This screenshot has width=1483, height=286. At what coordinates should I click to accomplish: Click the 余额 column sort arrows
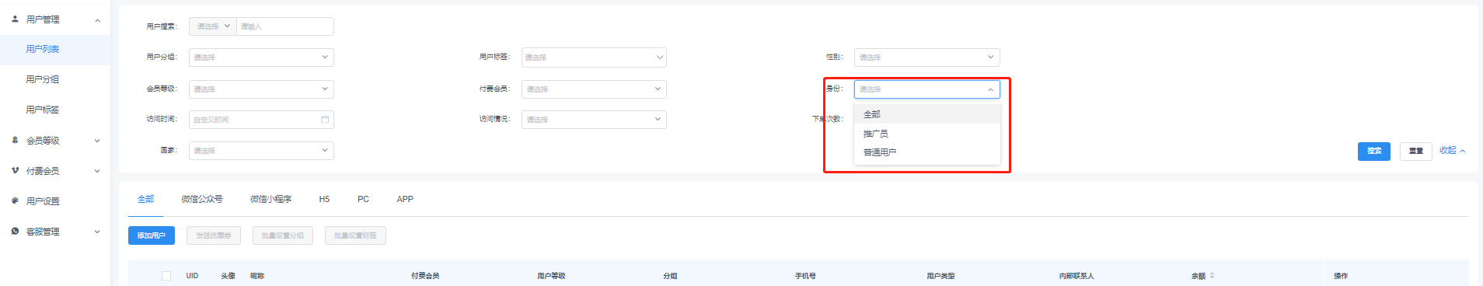click(1212, 276)
